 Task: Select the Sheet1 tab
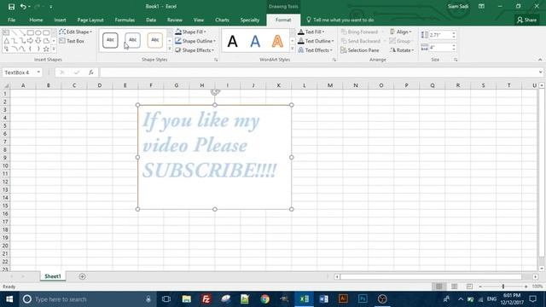[53, 276]
